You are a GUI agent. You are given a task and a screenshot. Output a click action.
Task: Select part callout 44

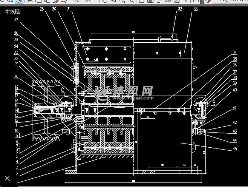235,141
